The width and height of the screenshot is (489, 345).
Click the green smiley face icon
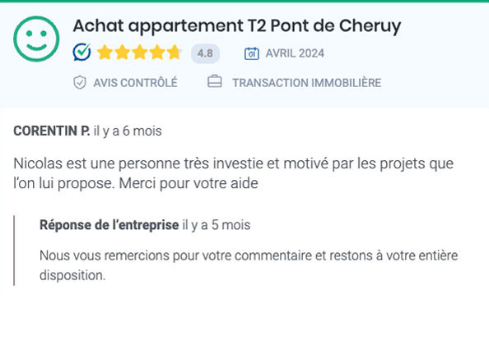[36, 39]
